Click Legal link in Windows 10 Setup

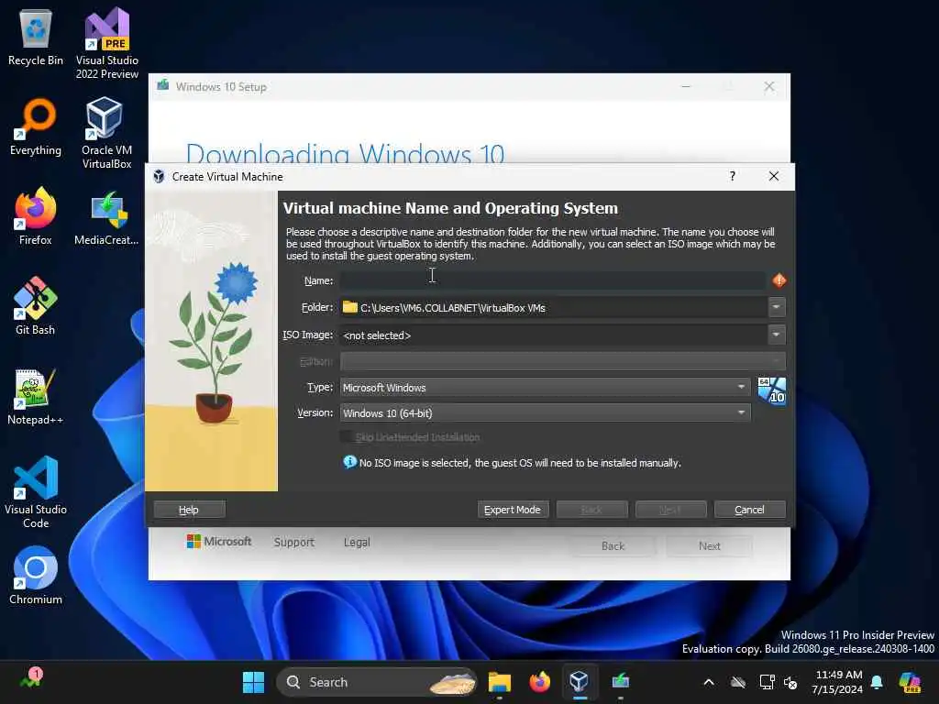[x=357, y=542]
